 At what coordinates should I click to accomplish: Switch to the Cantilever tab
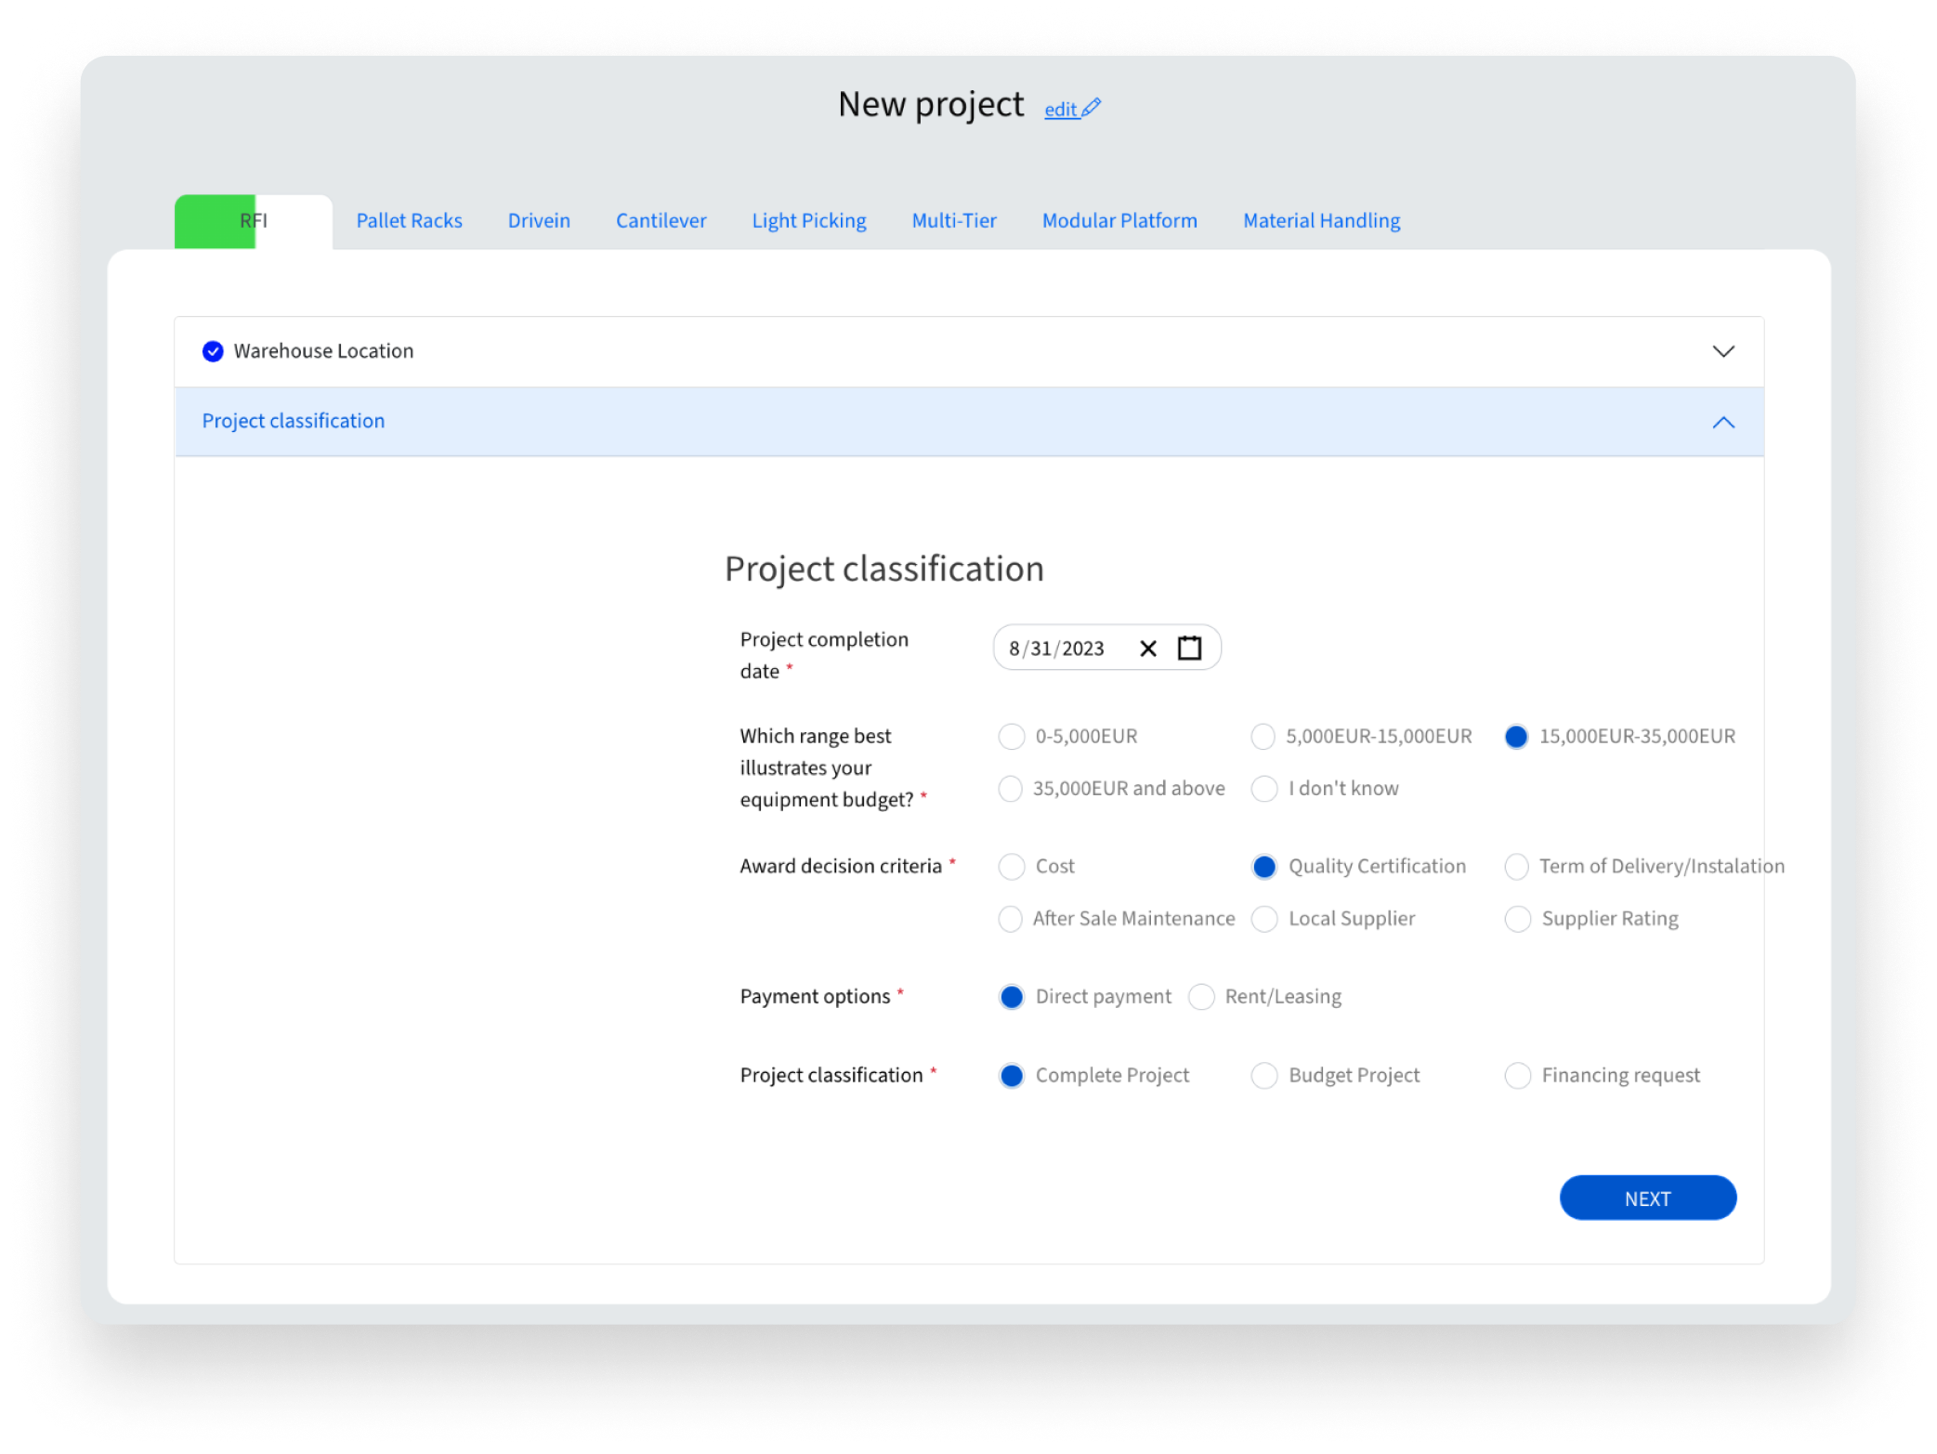[661, 221]
